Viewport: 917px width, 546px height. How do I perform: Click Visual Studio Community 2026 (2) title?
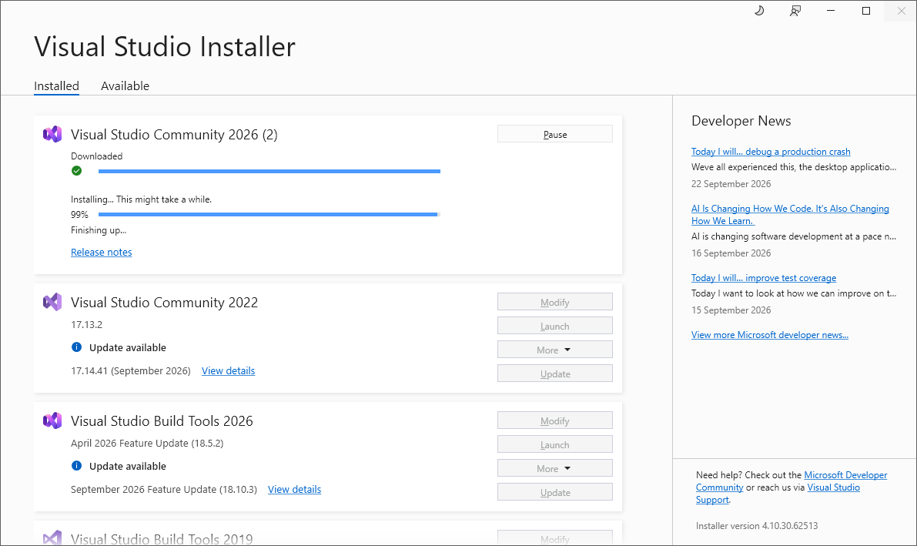pyautogui.click(x=174, y=135)
